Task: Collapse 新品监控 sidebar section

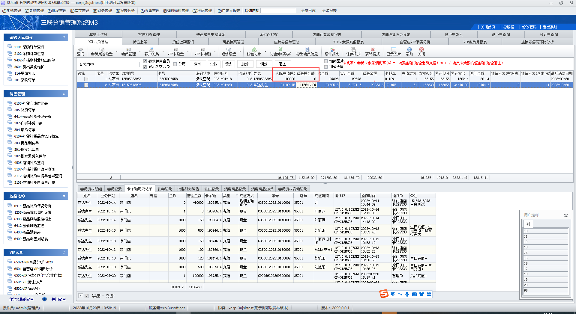Action: click(64, 196)
